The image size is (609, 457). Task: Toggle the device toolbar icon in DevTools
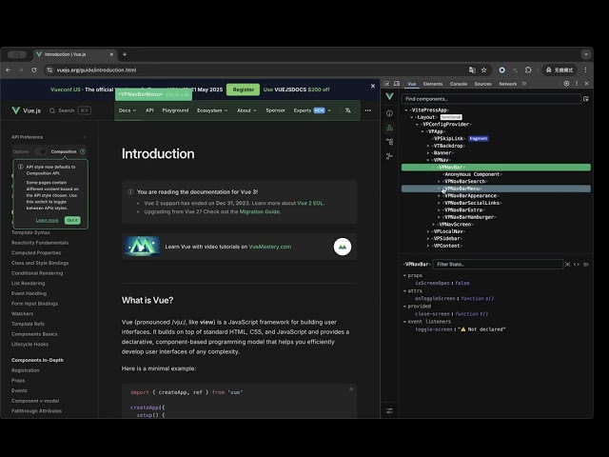[397, 84]
